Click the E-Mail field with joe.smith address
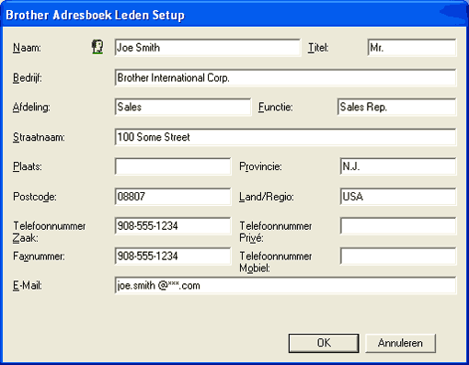The image size is (469, 365). point(285,285)
